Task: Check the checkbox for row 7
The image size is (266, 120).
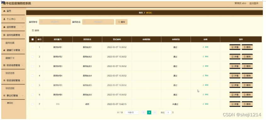Action: [x=32, y=104]
